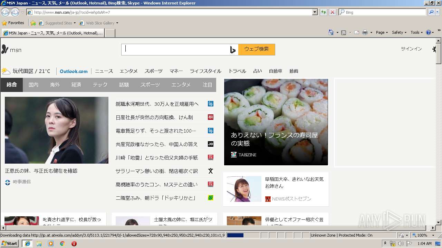Open the 早稲田大卒、きれいなお天気お姉さん article
The height and width of the screenshot is (248, 442).
coord(276,189)
